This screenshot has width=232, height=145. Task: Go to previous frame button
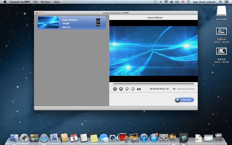[x=127, y=89]
